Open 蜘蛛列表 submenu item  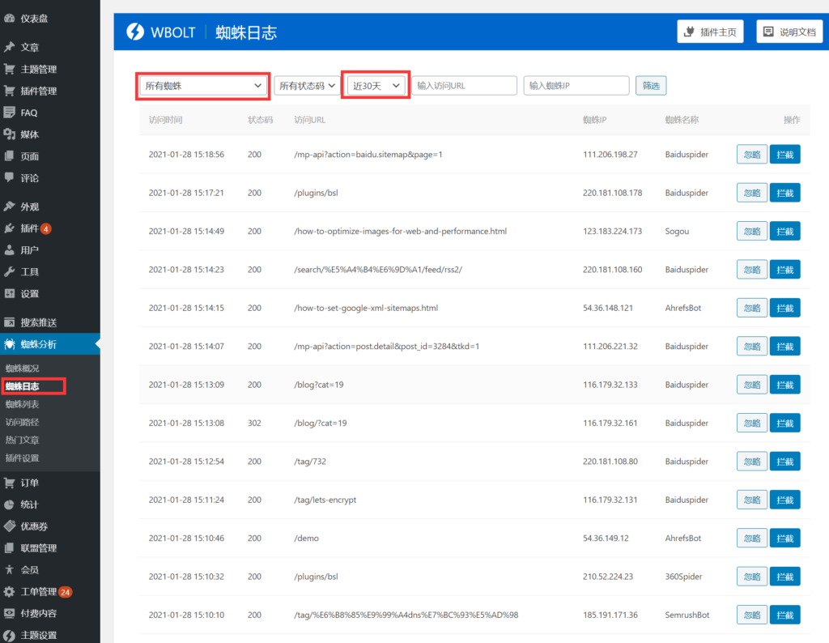[23, 404]
